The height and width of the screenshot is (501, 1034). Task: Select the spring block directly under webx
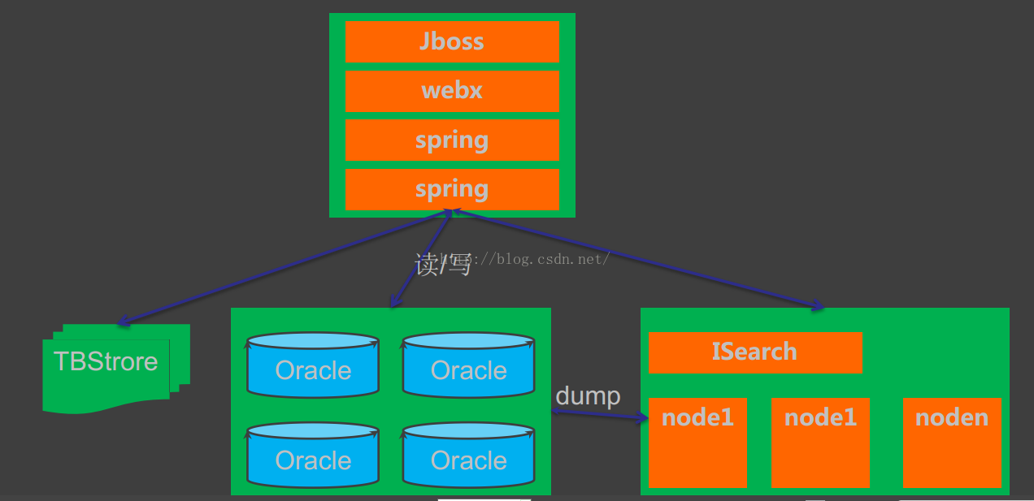point(452,140)
